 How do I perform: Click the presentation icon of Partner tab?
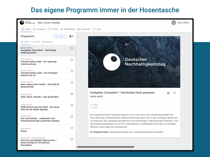pyautogui.click(x=49, y=29)
